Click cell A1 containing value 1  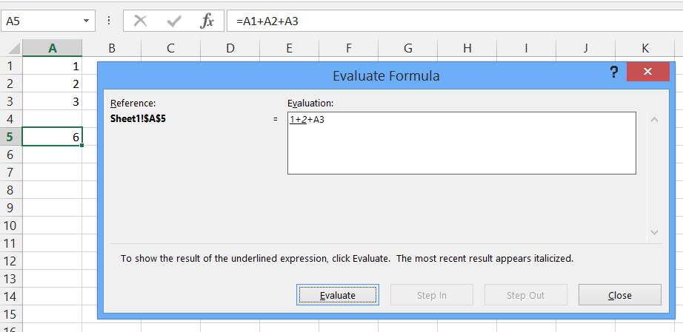pyautogui.click(x=52, y=66)
